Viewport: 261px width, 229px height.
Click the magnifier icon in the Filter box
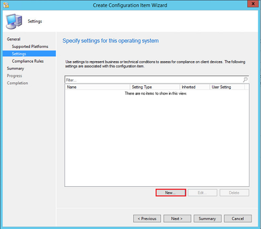pyautogui.click(x=245, y=80)
